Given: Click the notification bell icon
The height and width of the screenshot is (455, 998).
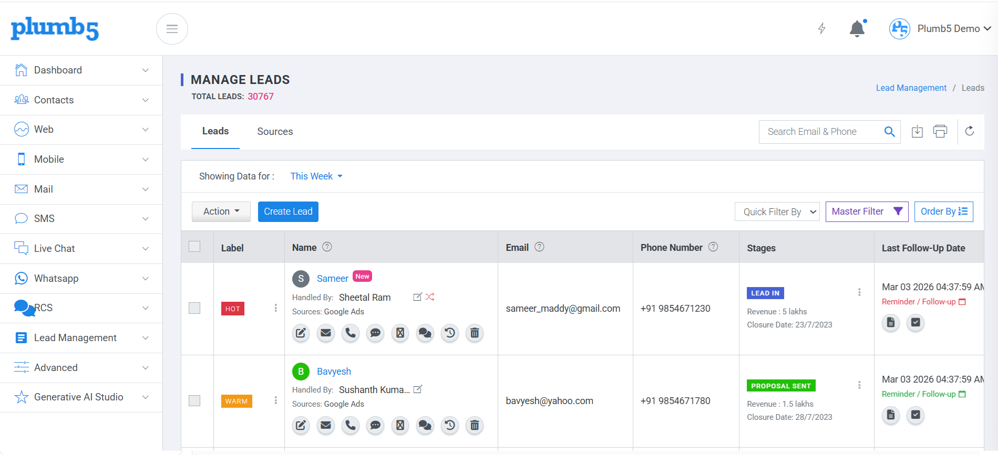Looking at the screenshot, I should pyautogui.click(x=857, y=29).
